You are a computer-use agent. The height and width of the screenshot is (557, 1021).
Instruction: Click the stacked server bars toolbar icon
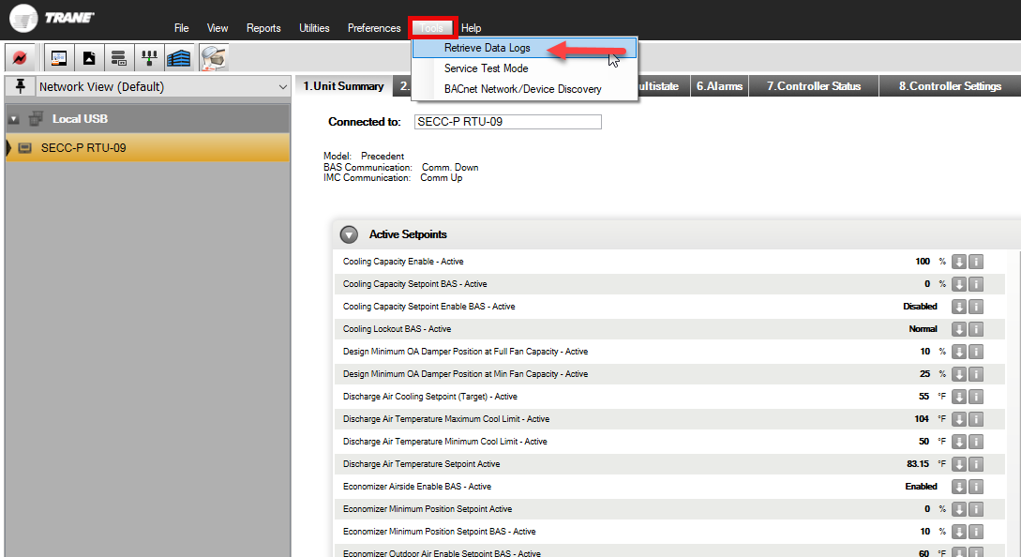pyautogui.click(x=118, y=58)
